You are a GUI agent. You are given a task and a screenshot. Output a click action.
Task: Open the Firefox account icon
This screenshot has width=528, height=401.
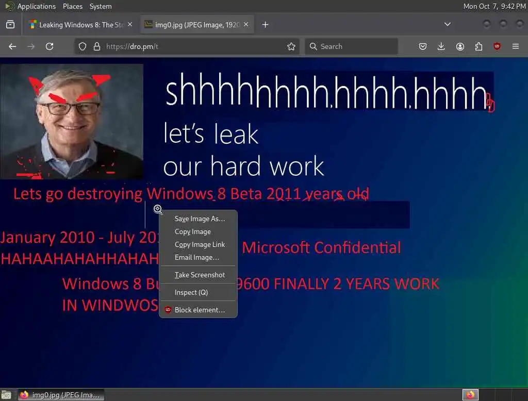[460, 46]
